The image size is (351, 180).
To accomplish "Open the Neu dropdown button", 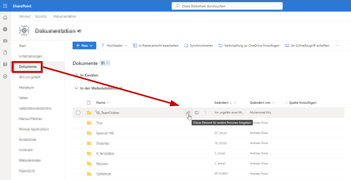I will tap(84, 46).
